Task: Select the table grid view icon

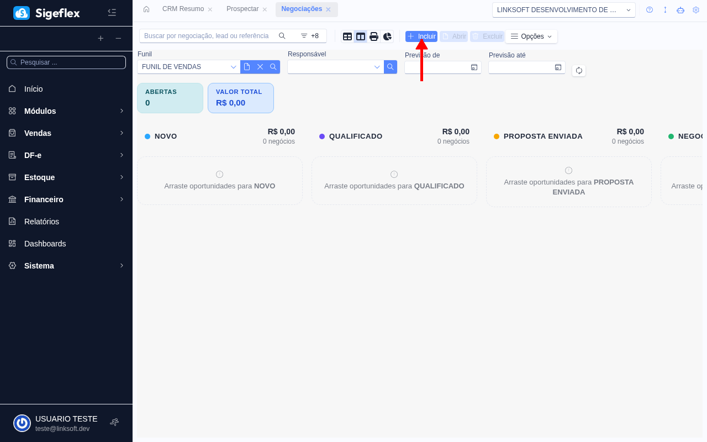Action: pos(347,36)
